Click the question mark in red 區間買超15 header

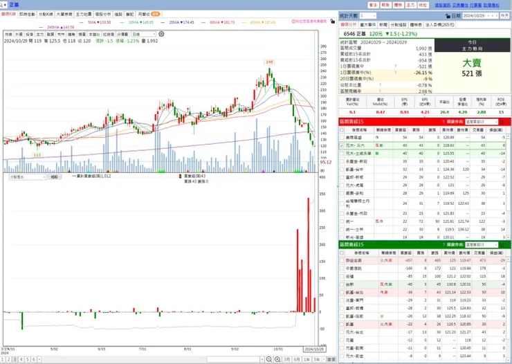point(444,122)
